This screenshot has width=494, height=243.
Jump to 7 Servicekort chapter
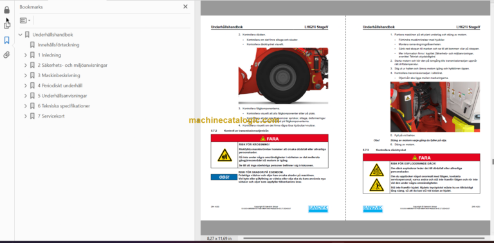click(x=51, y=116)
